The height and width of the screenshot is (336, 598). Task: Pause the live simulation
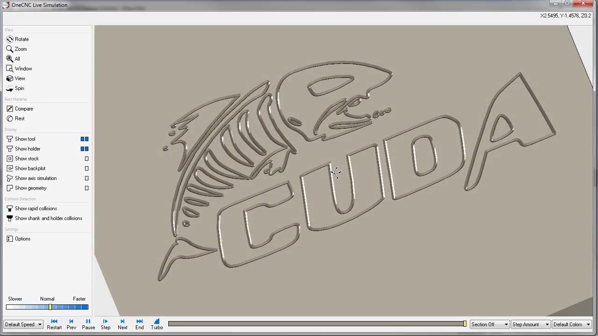click(x=88, y=324)
